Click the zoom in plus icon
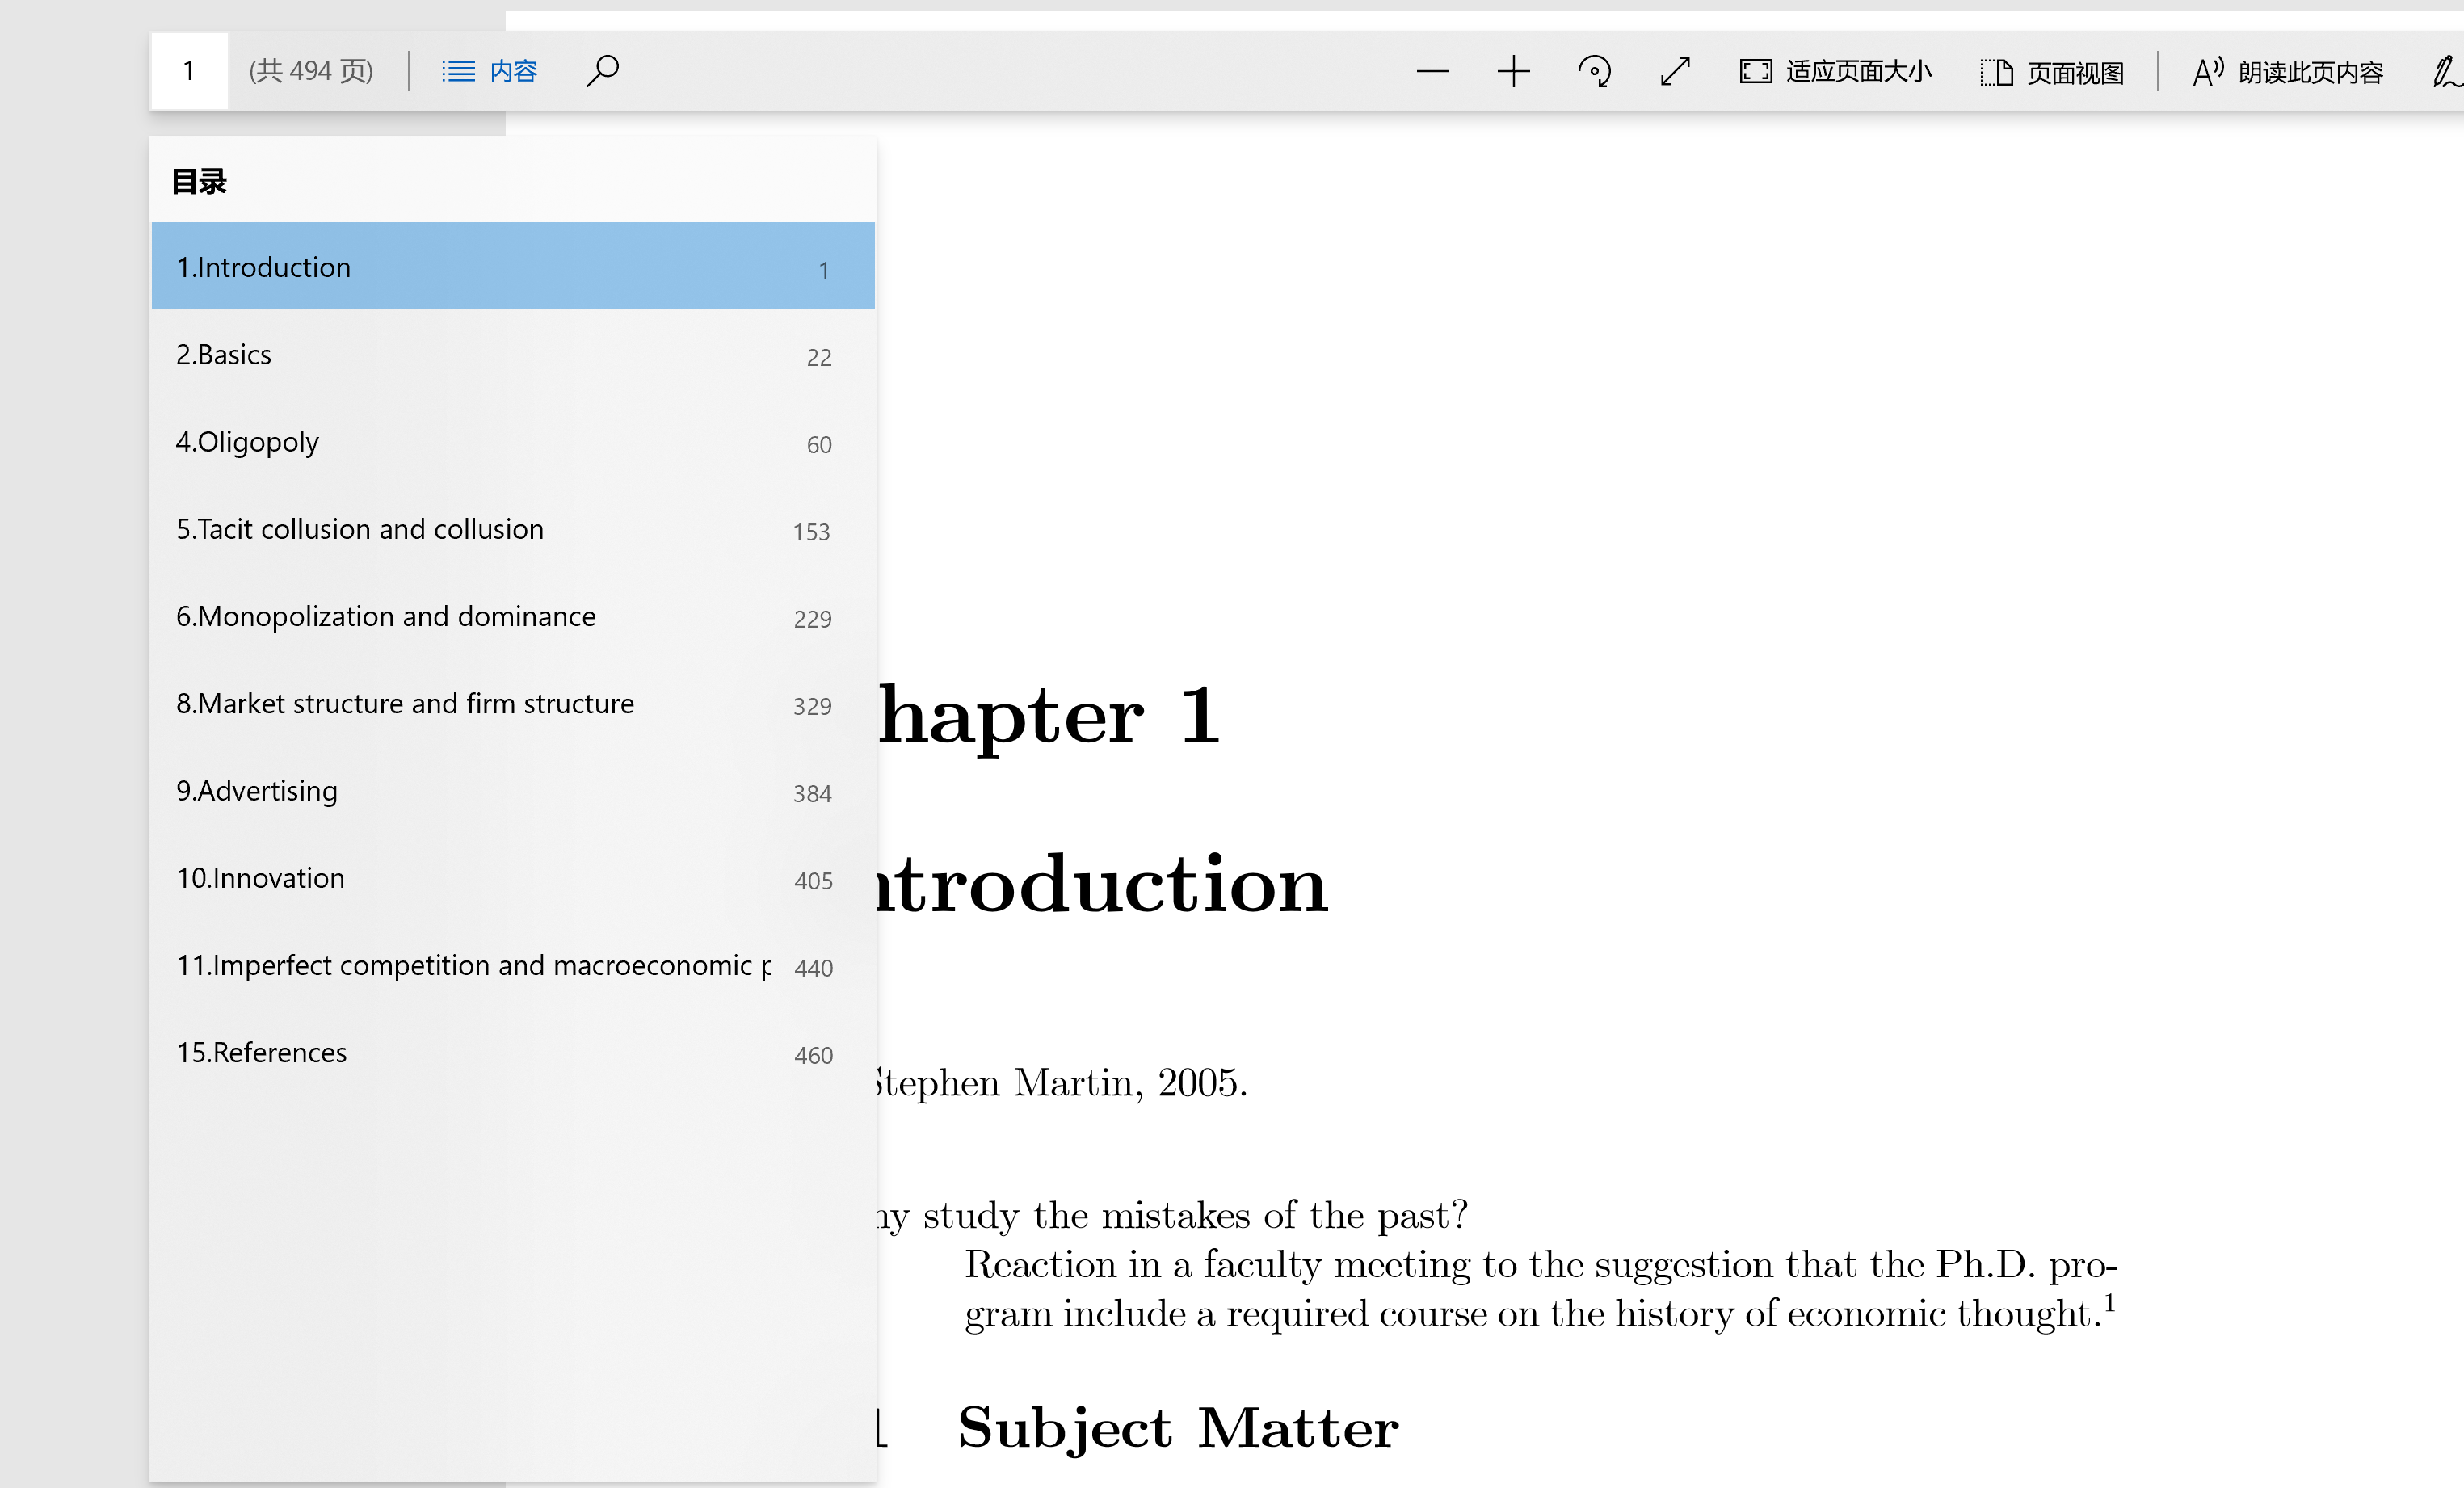 pos(1513,71)
